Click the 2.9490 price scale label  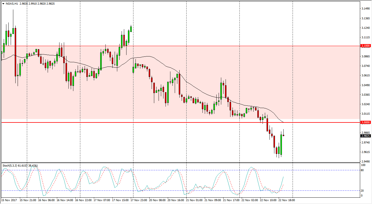pyautogui.click(x=365, y=161)
